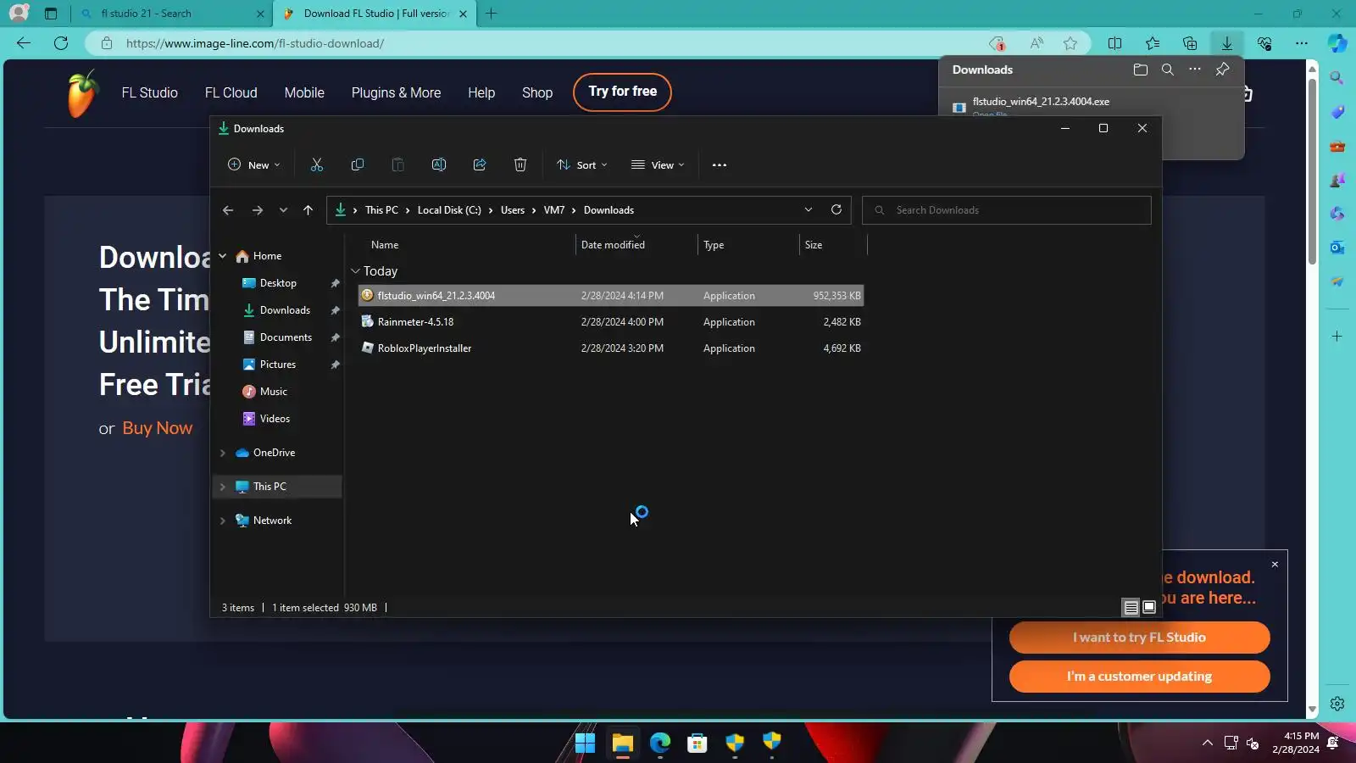Open Shop menu on website
Screen dimensions: 1356x763
coord(537,93)
